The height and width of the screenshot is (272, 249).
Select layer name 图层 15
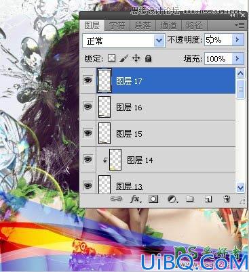[x=129, y=134]
